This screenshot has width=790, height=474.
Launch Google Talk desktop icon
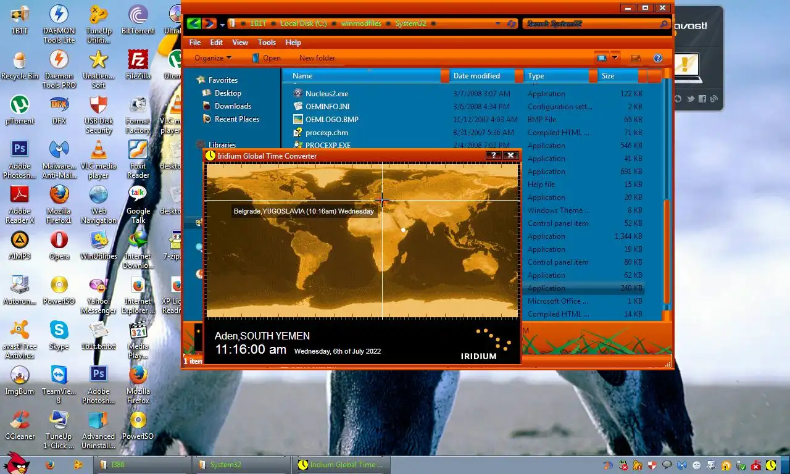pyautogui.click(x=138, y=204)
